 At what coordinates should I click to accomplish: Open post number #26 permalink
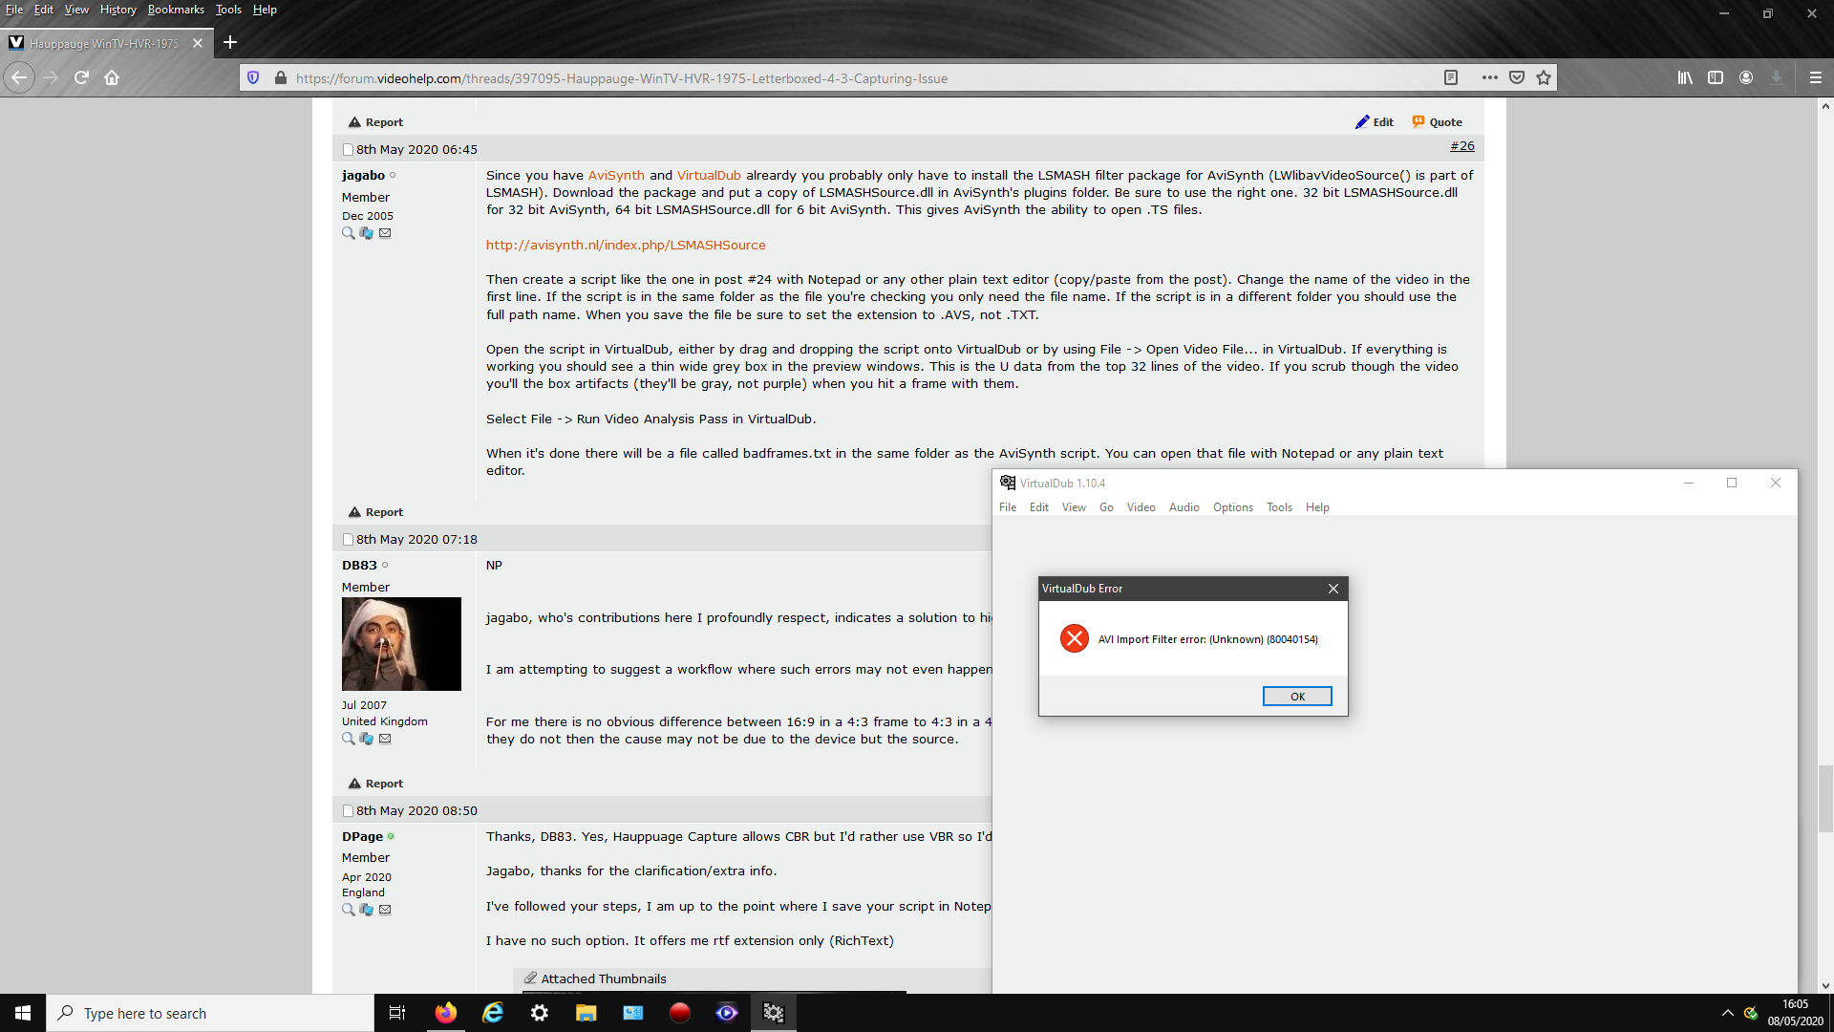pyautogui.click(x=1461, y=146)
